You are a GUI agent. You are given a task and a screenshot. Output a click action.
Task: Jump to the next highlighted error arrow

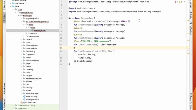(187, 2)
